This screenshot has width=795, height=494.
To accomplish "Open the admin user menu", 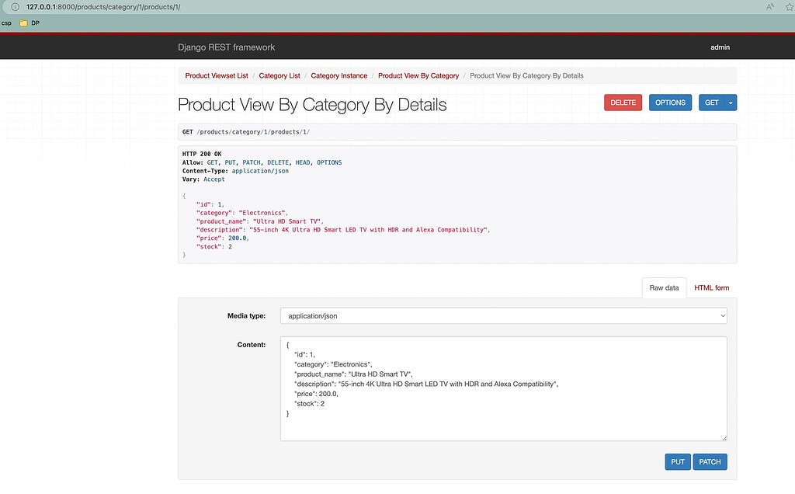I will coord(720,47).
